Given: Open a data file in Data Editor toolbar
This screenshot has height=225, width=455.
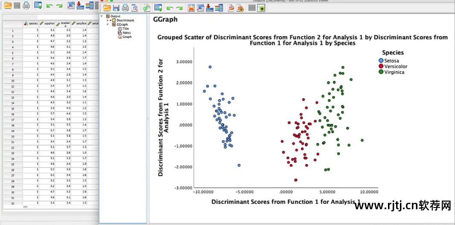Looking at the screenshot, I should (x=8, y=5).
